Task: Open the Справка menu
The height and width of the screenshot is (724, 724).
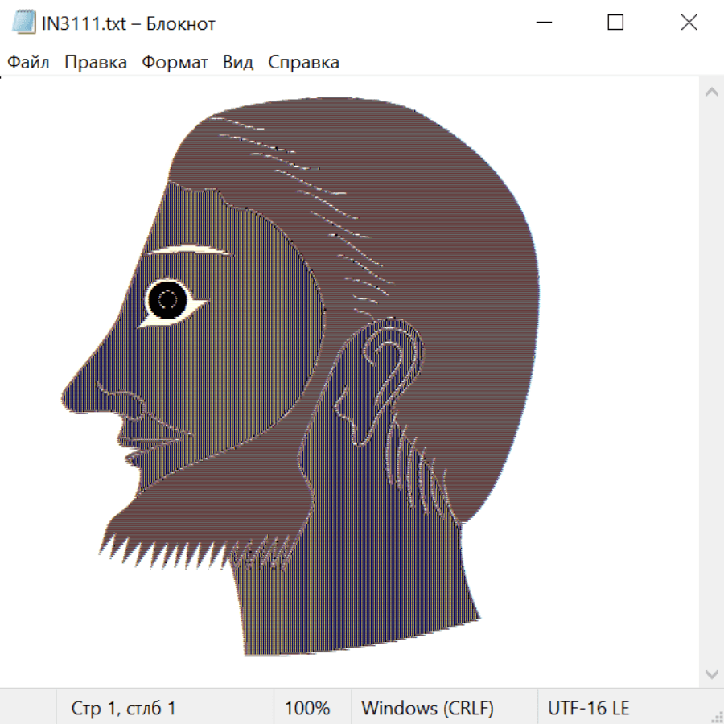Action: (x=303, y=63)
